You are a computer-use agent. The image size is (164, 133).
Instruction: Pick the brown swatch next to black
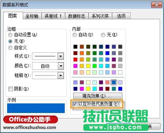pyautogui.click(x=82, y=47)
